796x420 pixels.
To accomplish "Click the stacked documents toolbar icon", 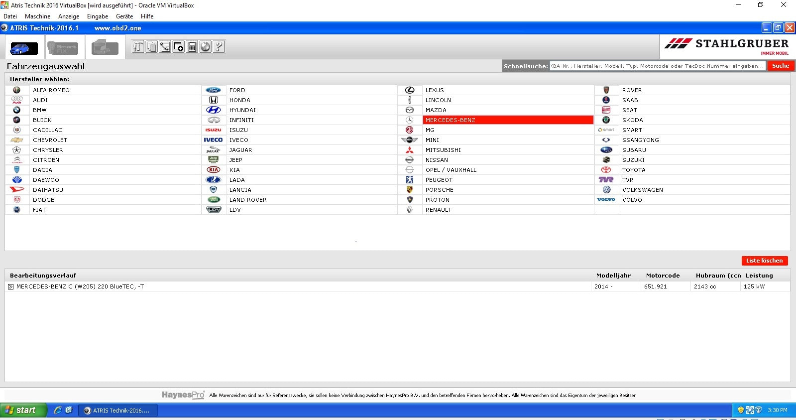I will click(151, 47).
